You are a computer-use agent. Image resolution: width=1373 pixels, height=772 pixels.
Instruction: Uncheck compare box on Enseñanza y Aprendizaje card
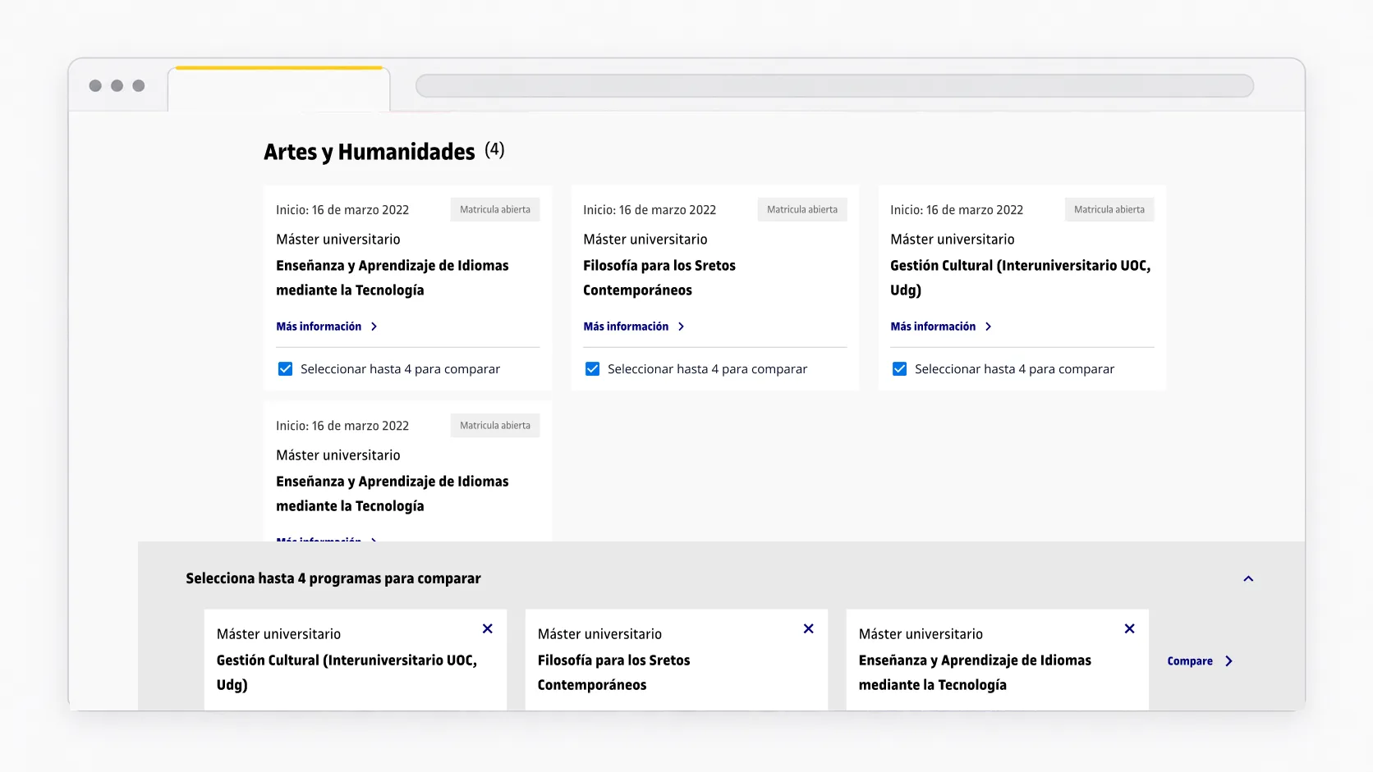tap(285, 369)
